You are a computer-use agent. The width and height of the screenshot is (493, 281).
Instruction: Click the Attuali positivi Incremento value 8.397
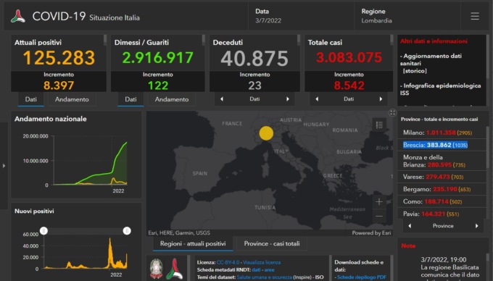(59, 85)
